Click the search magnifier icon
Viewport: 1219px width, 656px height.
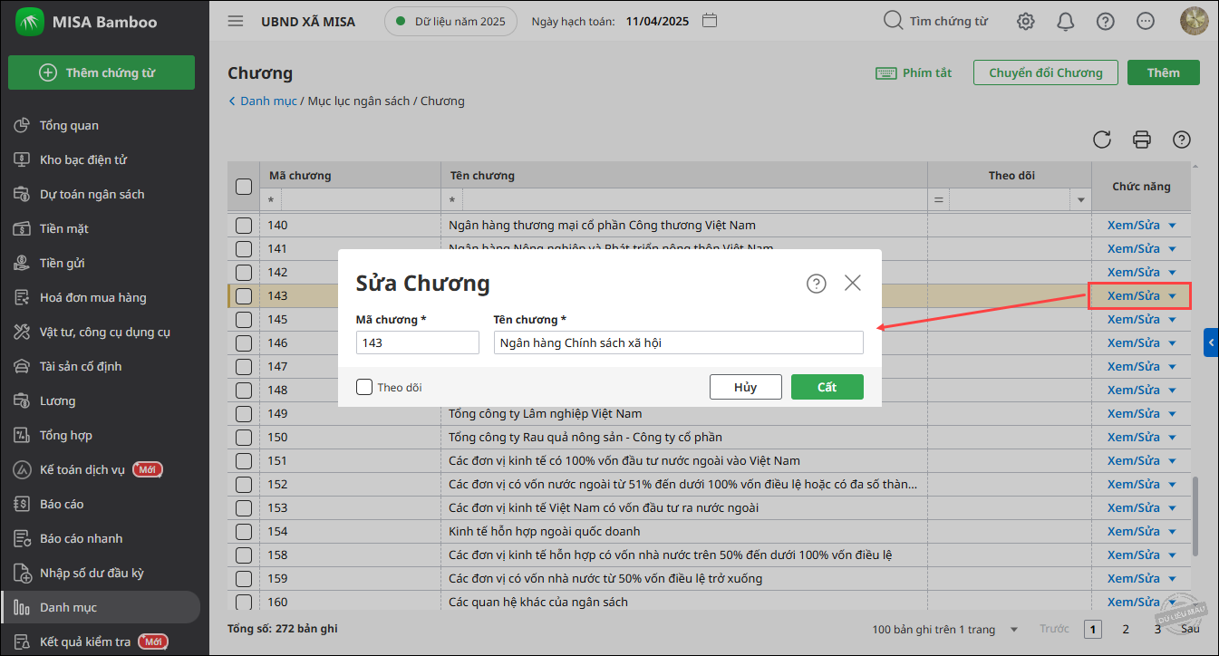[893, 21]
